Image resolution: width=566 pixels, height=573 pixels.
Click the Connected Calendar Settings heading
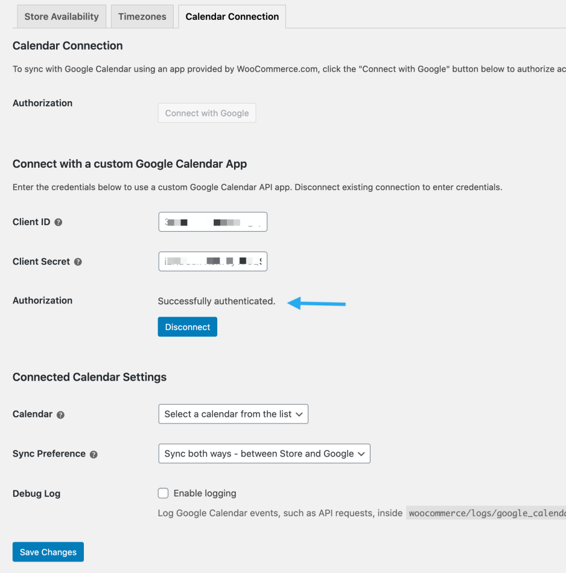pyautogui.click(x=89, y=377)
